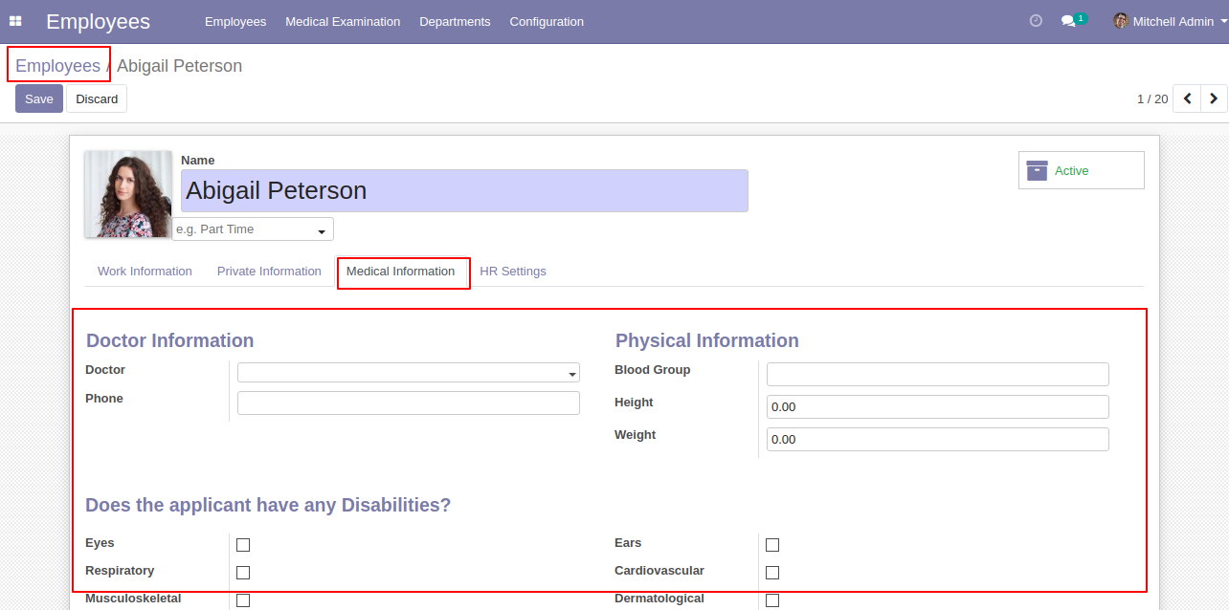Toggle the Cardiovascular checkbox
This screenshot has height=610, width=1229.
coord(772,573)
